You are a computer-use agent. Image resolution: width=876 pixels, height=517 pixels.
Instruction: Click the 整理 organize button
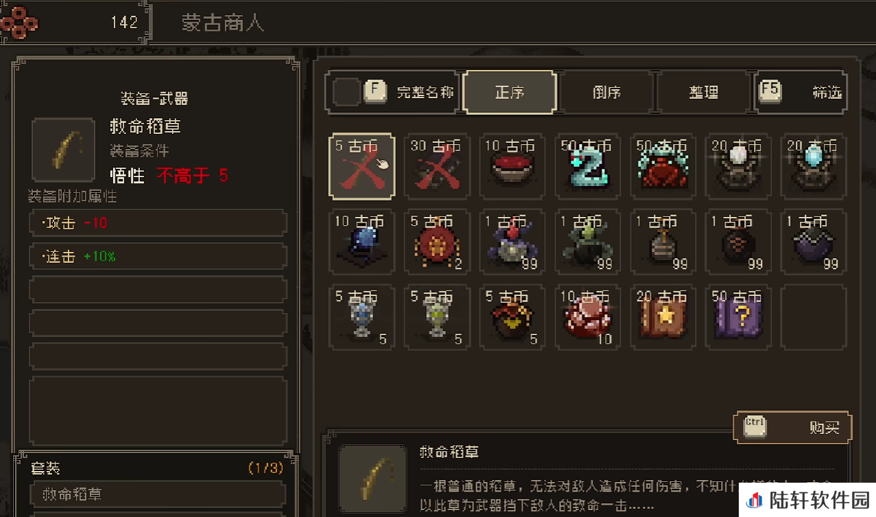coord(704,92)
